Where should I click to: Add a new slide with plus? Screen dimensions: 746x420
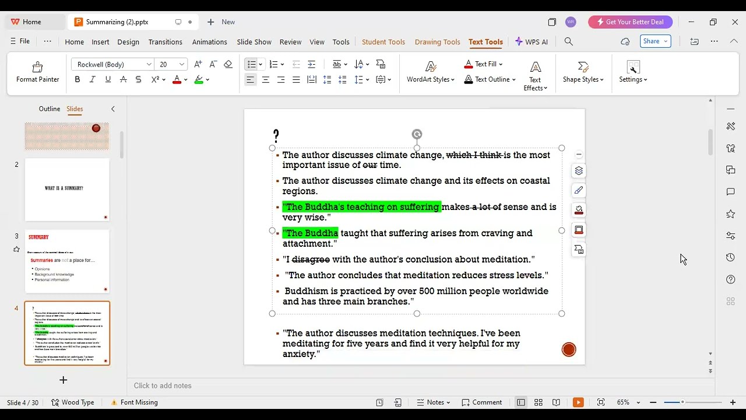(x=64, y=380)
